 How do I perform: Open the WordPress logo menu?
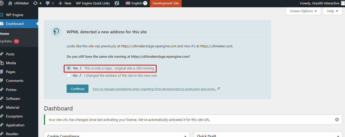tap(2, 3)
